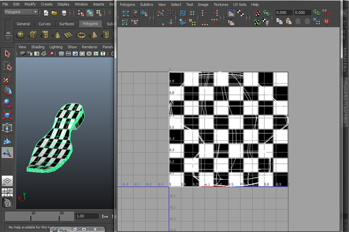The width and height of the screenshot is (349, 232).
Task: Switch to the Curves shelf tab
Action: tap(44, 24)
